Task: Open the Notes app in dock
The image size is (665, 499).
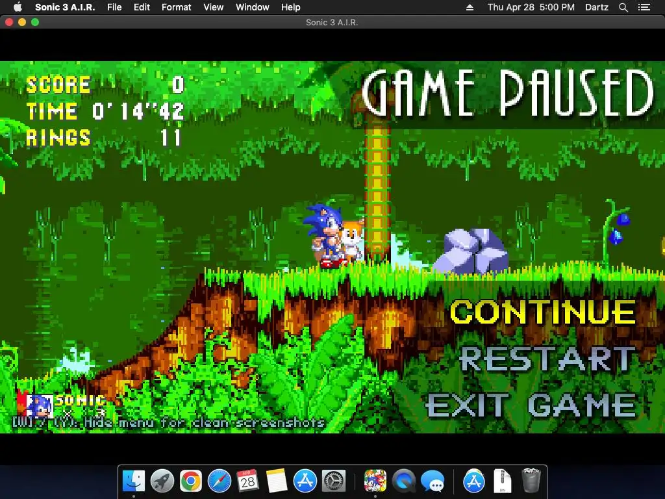Action: 277,481
